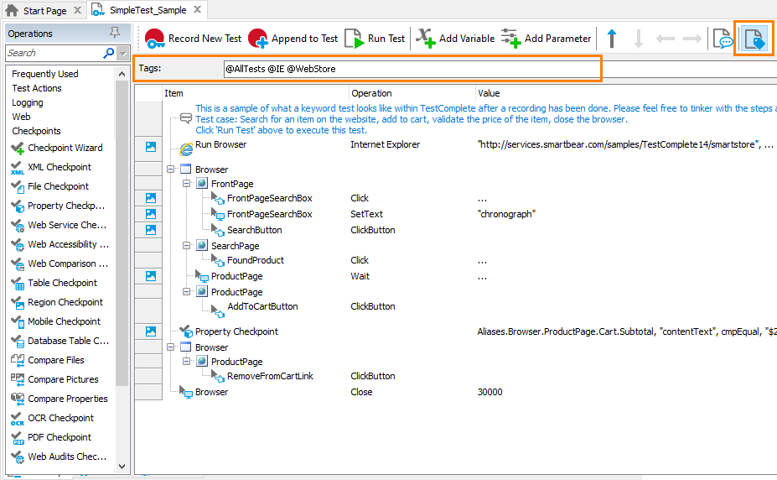777x480 pixels.
Task: Select Property Checkpoint in Operations list
Action: click(58, 206)
